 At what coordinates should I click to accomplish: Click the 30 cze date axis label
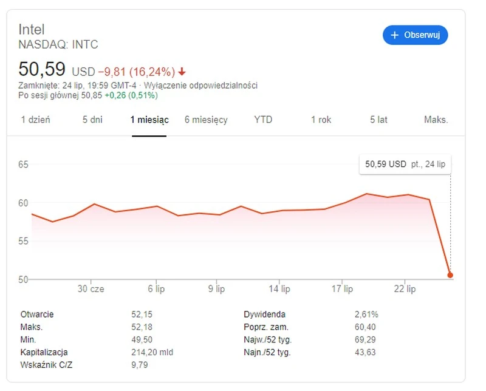[91, 290]
